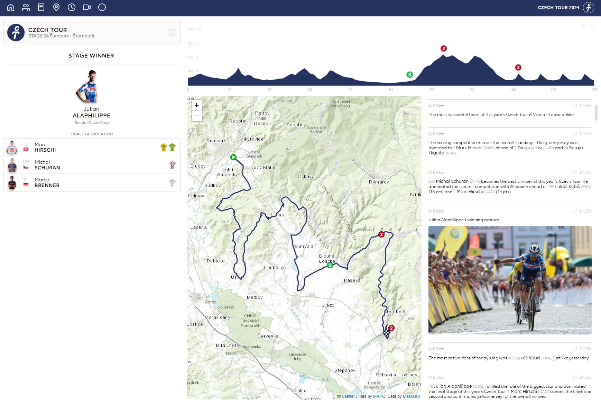Show stage info in Czech Tour card
The image size is (601, 403).
click(172, 33)
